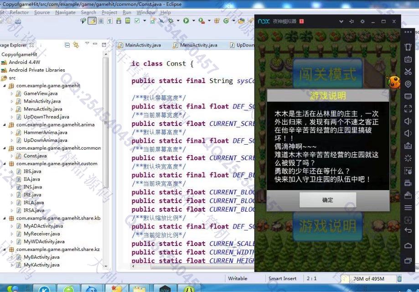Image resolution: width=419 pixels, height=292 pixels.
Task: Open the Source menu
Action: [x=42, y=12]
